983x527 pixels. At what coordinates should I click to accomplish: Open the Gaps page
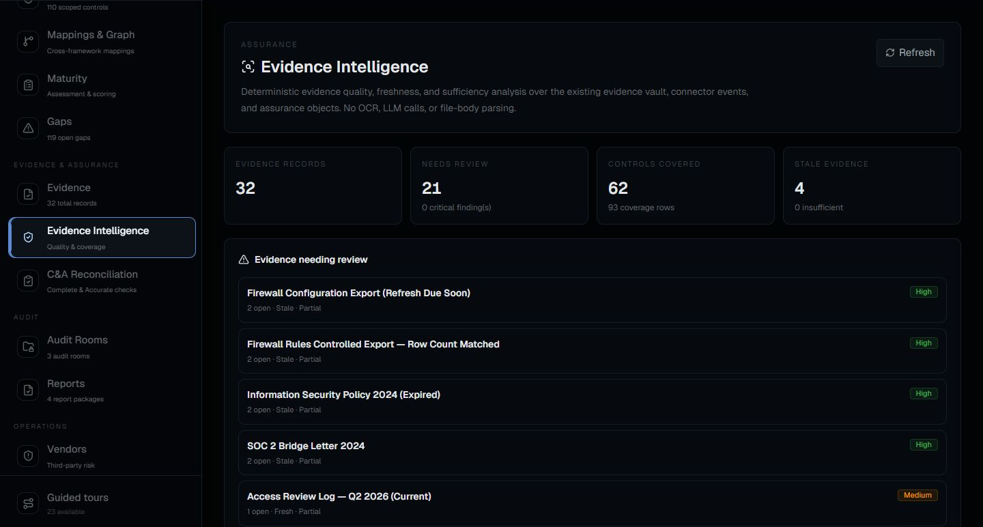[102, 128]
